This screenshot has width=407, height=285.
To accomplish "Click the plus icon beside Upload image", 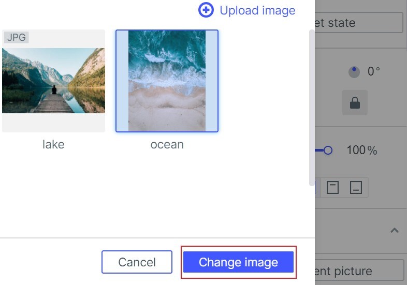I will pos(206,10).
